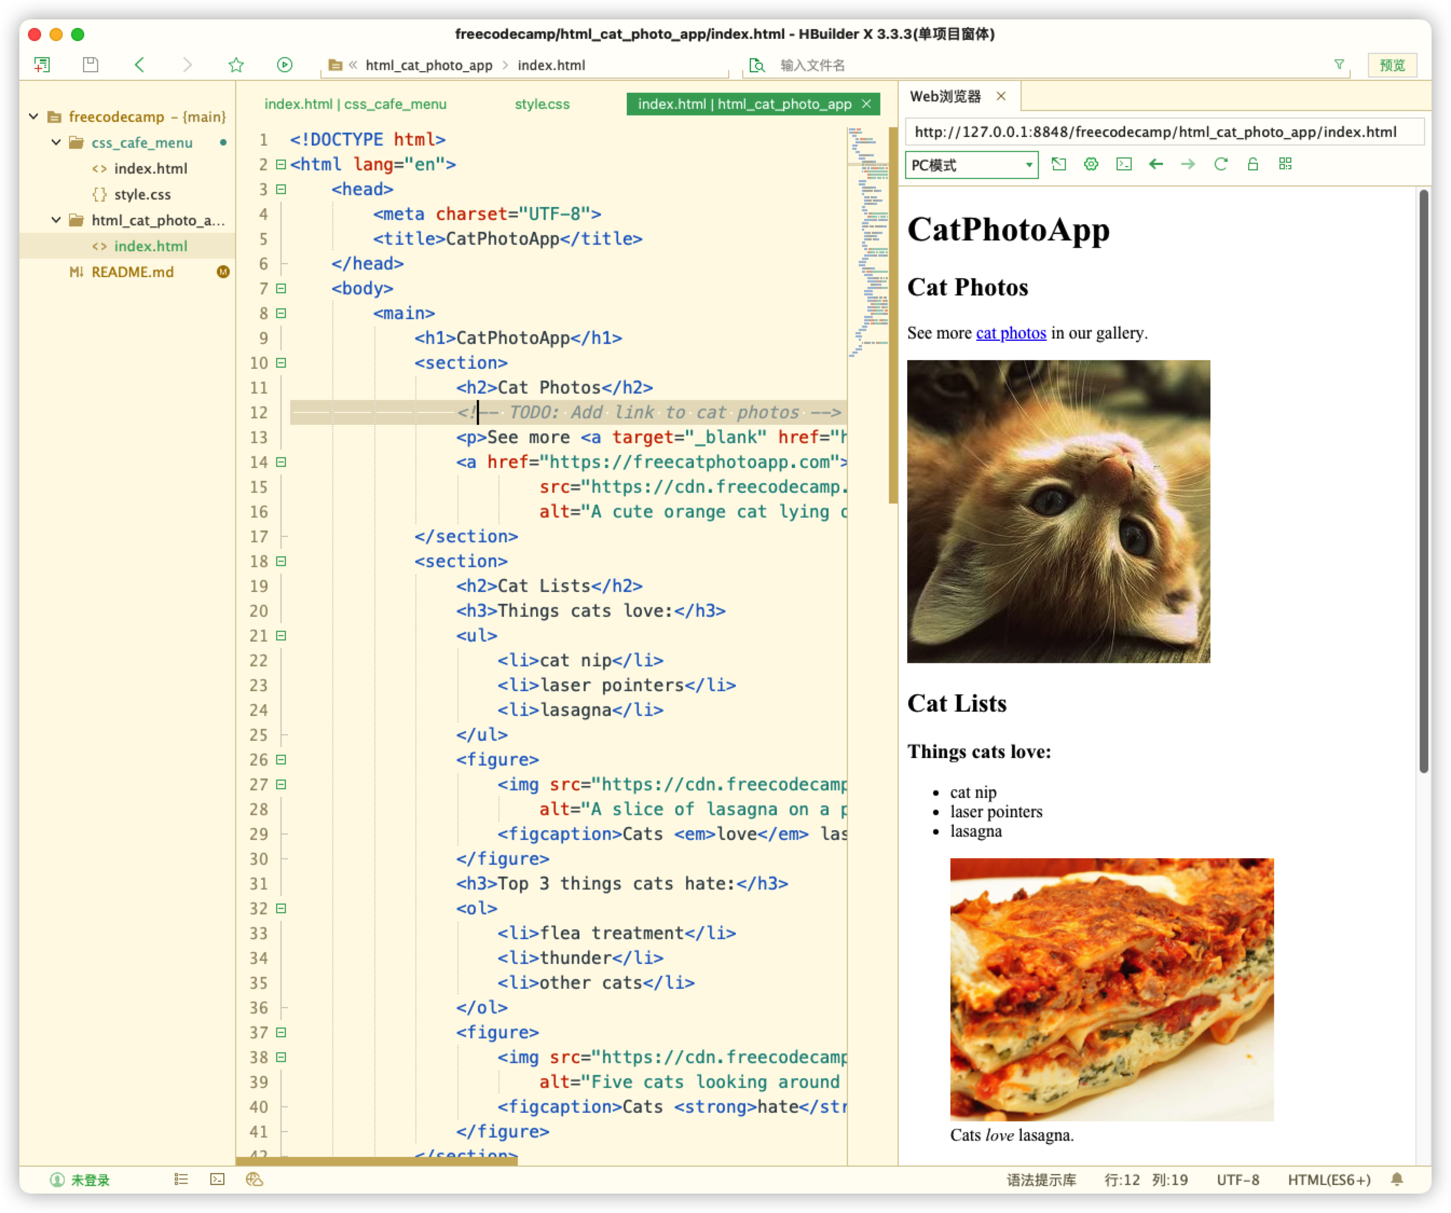
Task: Go back with the left arrow icon
Action: click(140, 65)
